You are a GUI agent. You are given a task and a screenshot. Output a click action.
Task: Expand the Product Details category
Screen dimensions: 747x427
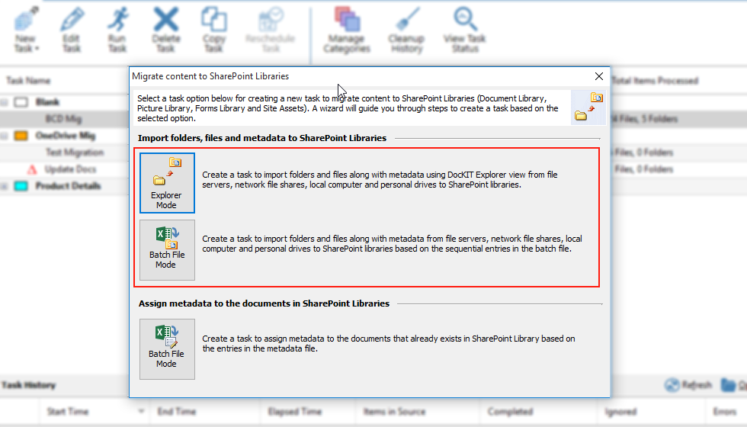tap(5, 186)
